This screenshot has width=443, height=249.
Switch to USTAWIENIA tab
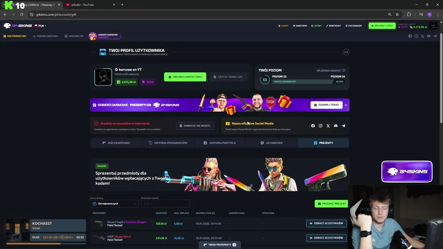(x=272, y=143)
